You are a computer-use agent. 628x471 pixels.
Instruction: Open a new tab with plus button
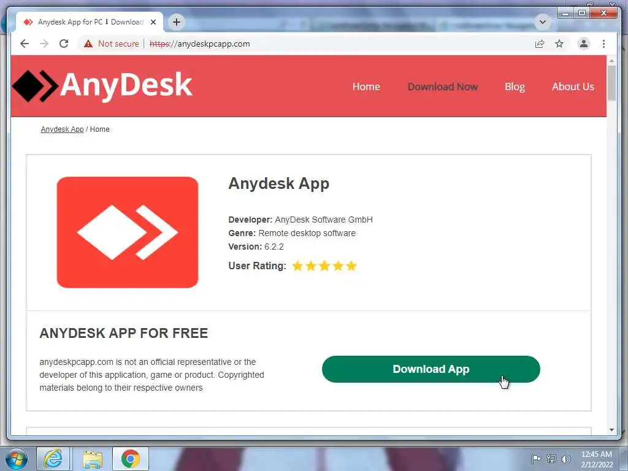(x=176, y=22)
